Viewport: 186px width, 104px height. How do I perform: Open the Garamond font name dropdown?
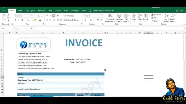pos(30,16)
